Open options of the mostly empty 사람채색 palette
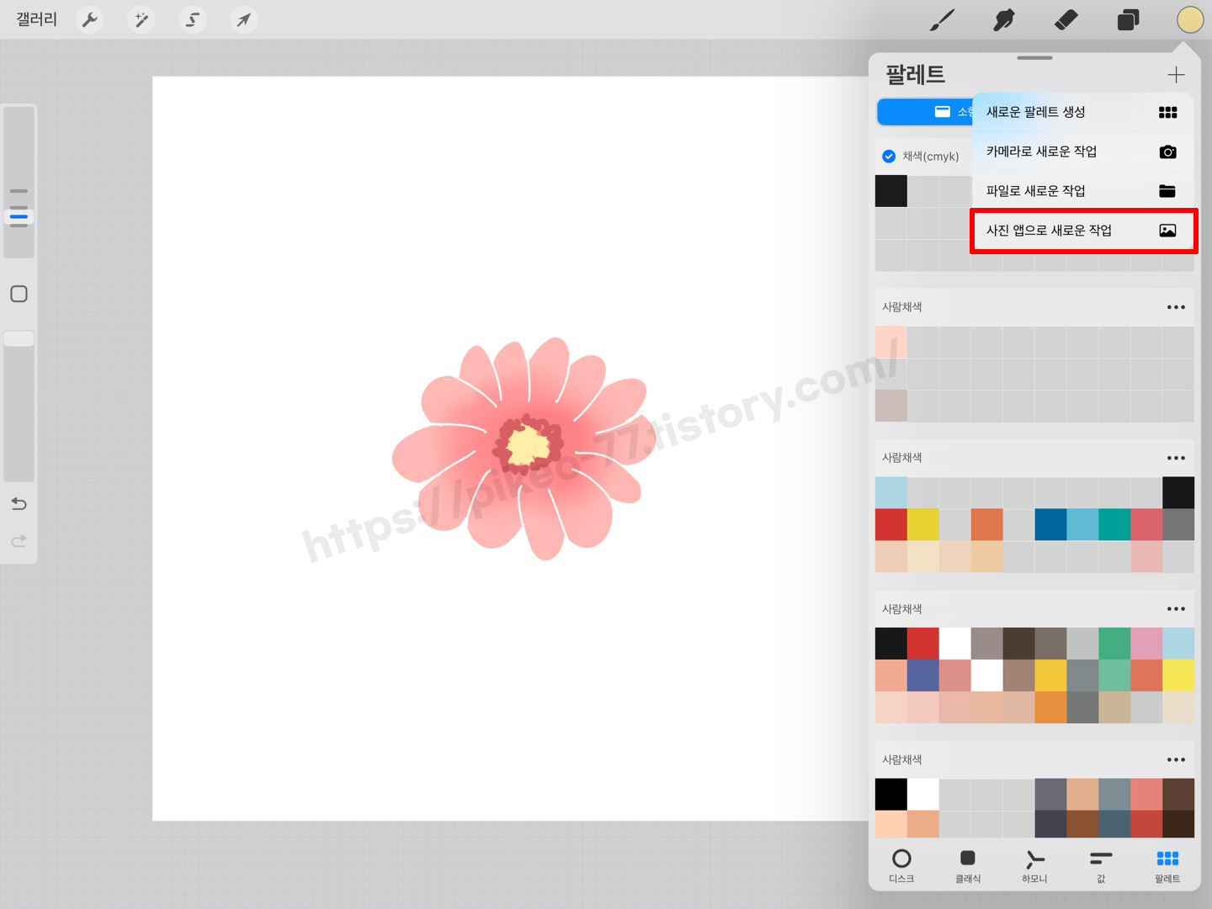The width and height of the screenshot is (1212, 909). 1176,307
